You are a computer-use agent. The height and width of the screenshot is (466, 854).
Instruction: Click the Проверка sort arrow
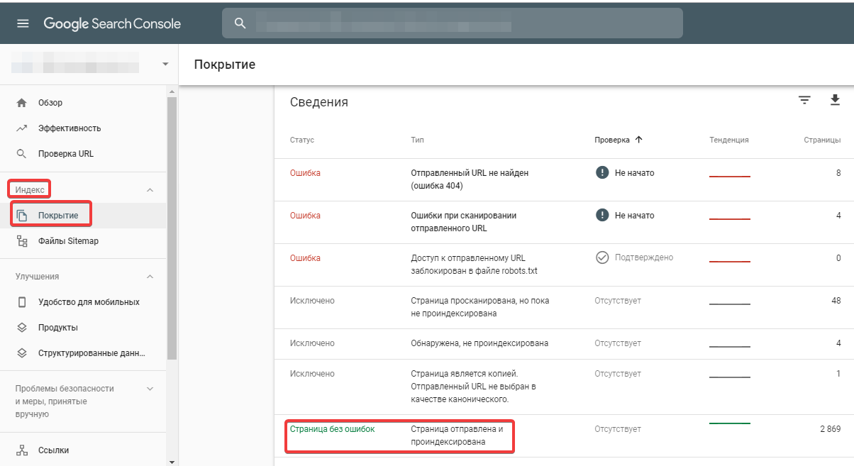point(639,140)
